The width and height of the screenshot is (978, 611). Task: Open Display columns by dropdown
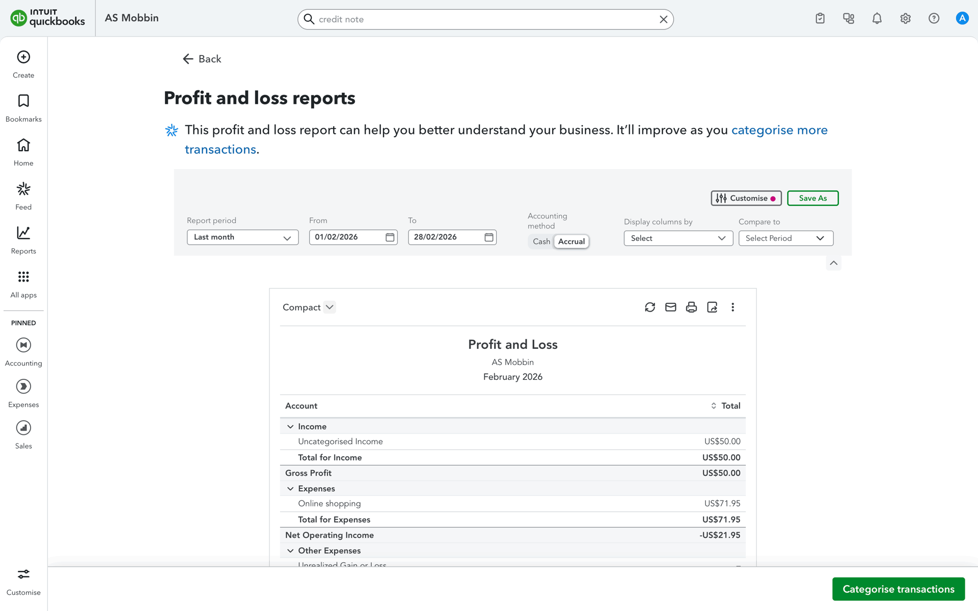678,238
